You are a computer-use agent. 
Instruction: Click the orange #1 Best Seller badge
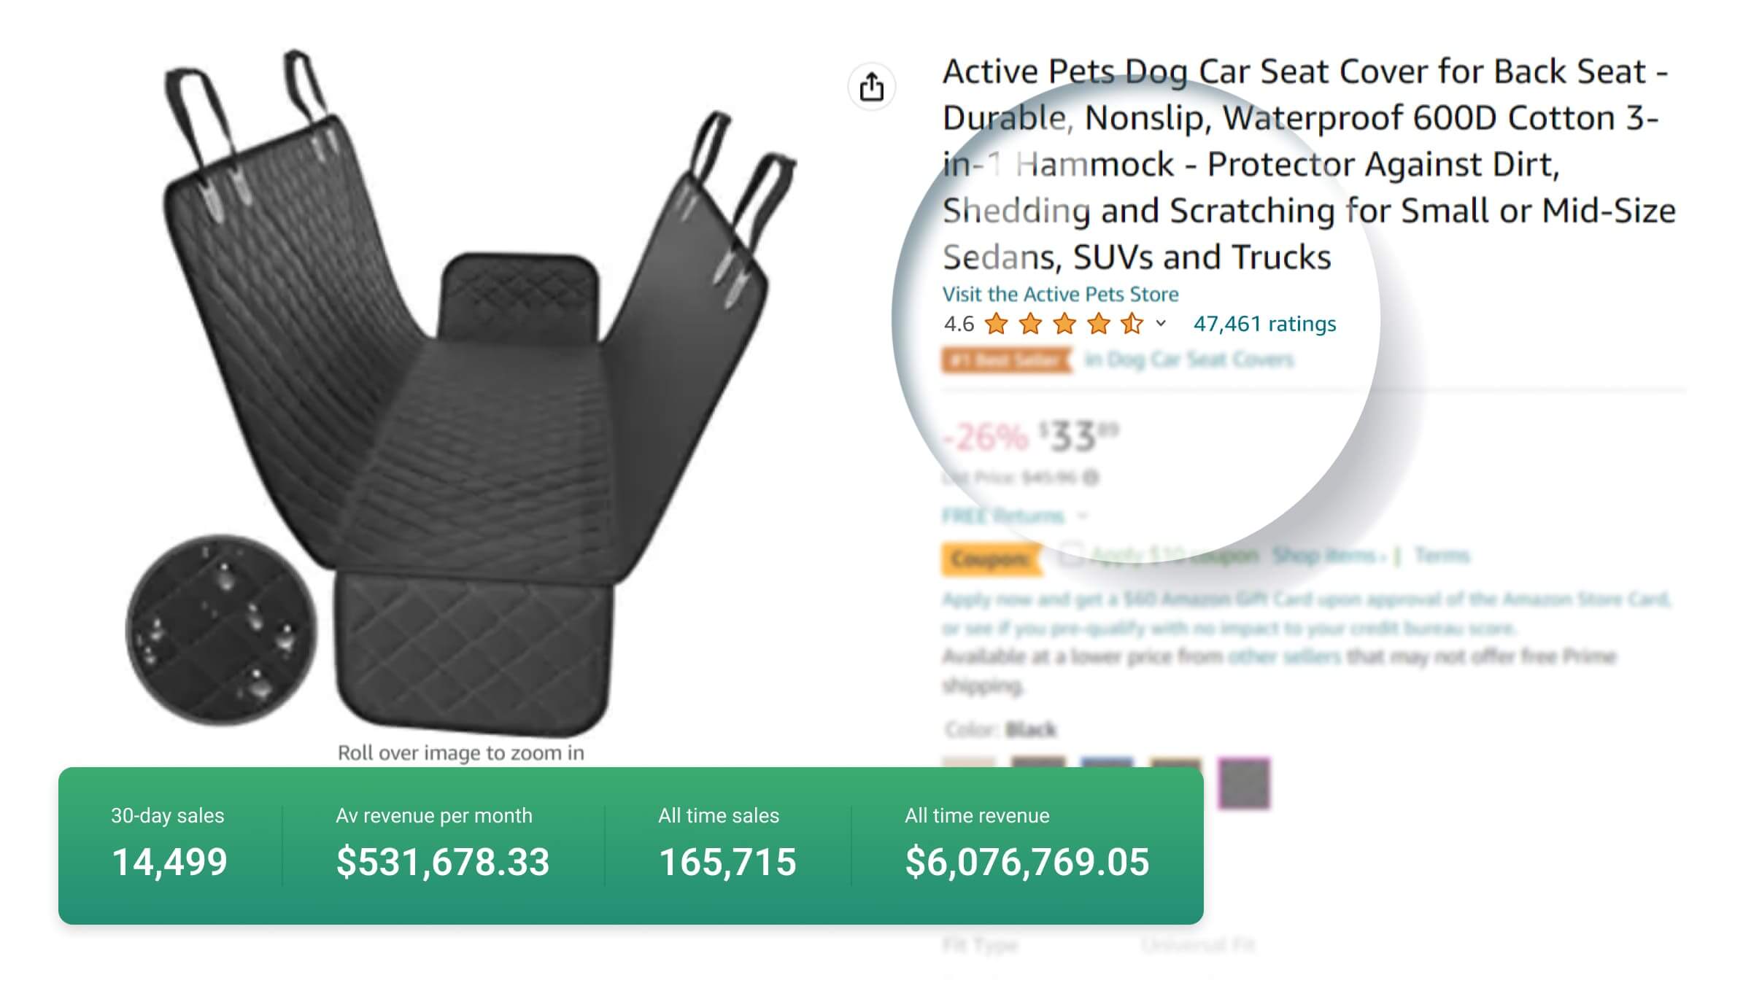1006,360
